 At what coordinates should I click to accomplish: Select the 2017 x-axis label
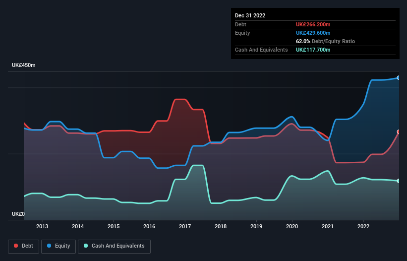click(185, 226)
